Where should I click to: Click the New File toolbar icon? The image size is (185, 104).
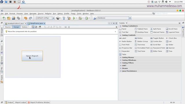pos(4,18)
